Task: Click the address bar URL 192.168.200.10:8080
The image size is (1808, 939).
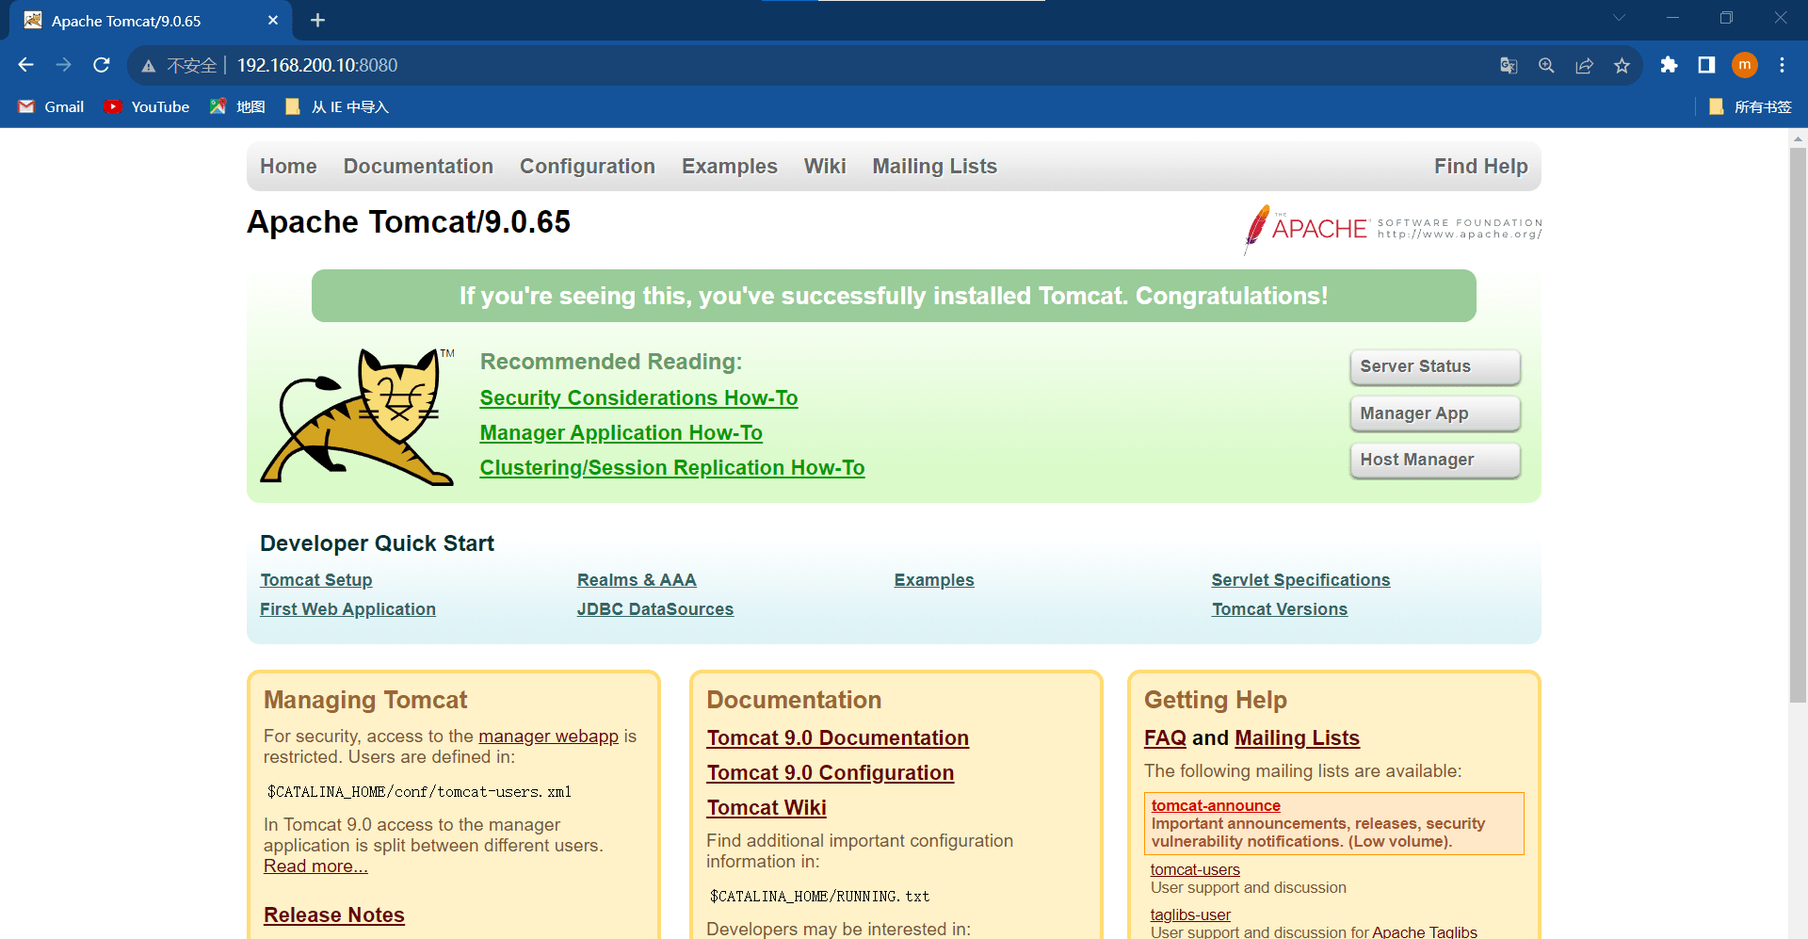Action: (x=317, y=65)
